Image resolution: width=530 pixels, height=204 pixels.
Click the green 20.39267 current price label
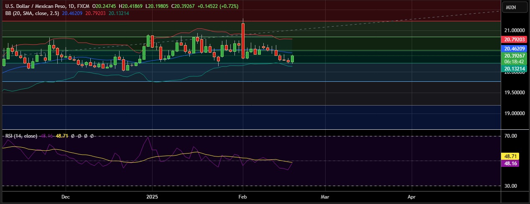[x=514, y=56]
